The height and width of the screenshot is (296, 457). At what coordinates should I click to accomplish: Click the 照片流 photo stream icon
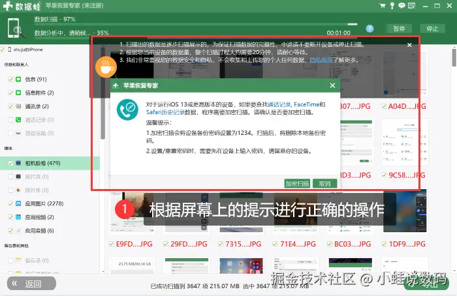(18, 177)
